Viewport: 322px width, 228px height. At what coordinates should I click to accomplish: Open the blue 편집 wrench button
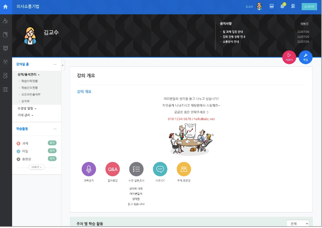(305, 57)
